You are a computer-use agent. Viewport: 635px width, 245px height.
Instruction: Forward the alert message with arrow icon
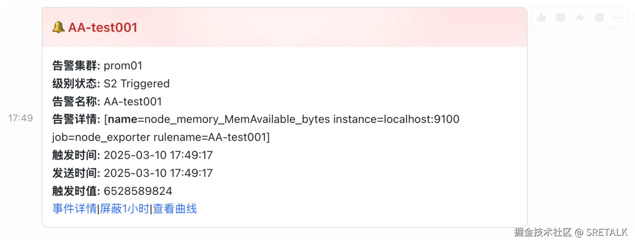click(x=580, y=18)
